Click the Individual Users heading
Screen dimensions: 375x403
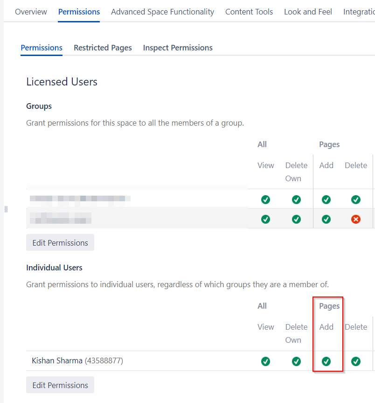(x=54, y=268)
